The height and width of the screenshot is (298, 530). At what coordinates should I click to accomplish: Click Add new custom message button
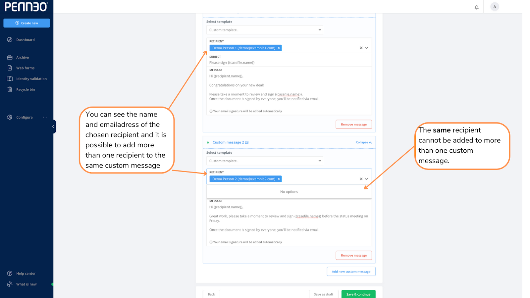(351, 272)
